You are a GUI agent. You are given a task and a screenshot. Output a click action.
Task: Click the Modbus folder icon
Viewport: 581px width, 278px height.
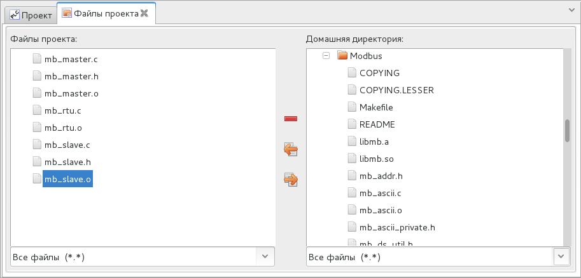point(342,56)
